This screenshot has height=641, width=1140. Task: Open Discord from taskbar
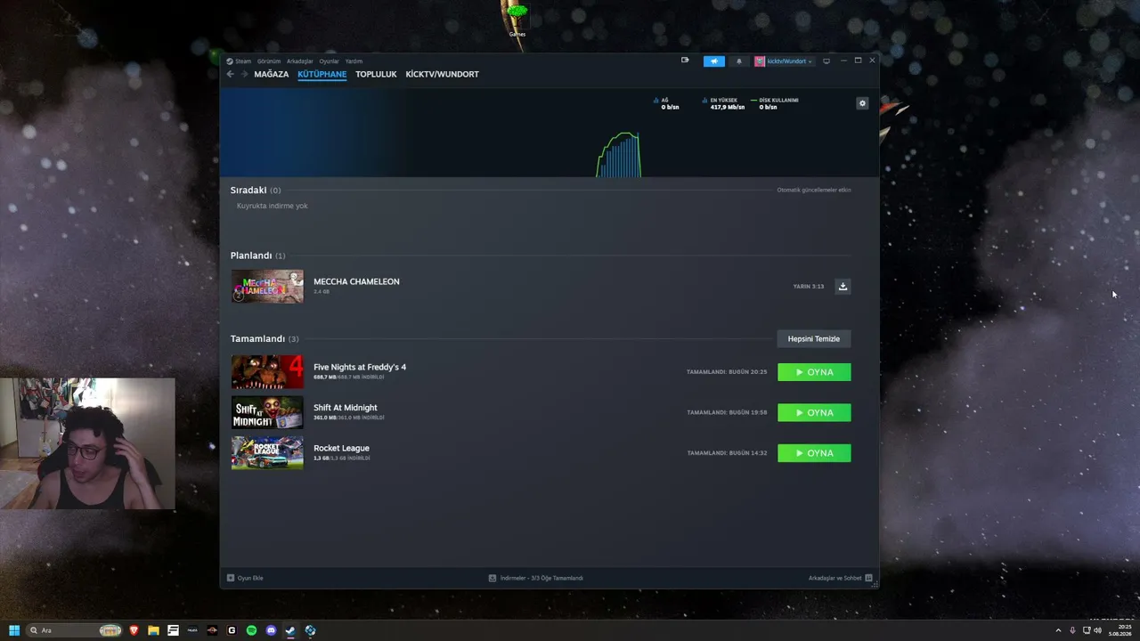271,630
